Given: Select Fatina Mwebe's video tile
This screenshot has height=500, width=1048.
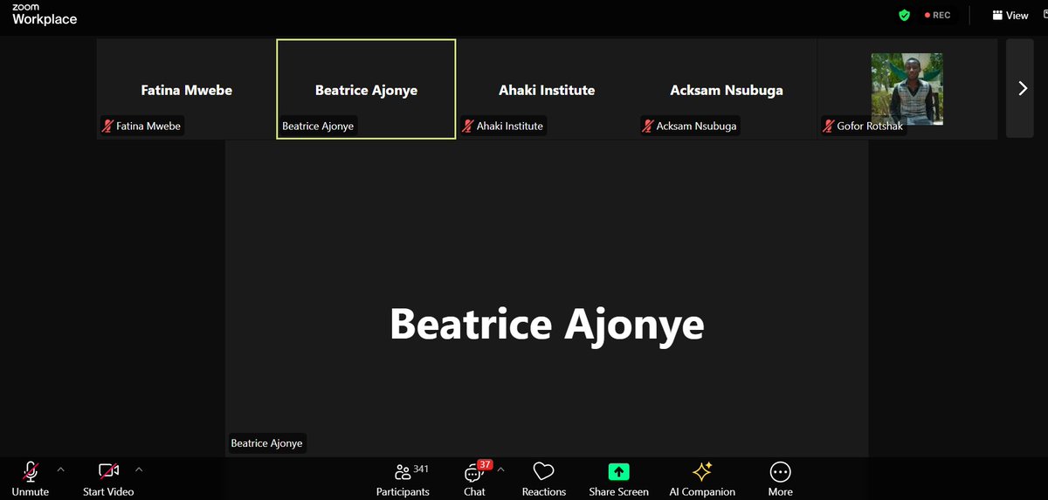Looking at the screenshot, I should [186, 88].
